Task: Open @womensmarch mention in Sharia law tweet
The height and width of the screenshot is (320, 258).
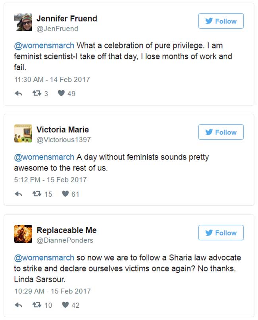Action: 44,258
